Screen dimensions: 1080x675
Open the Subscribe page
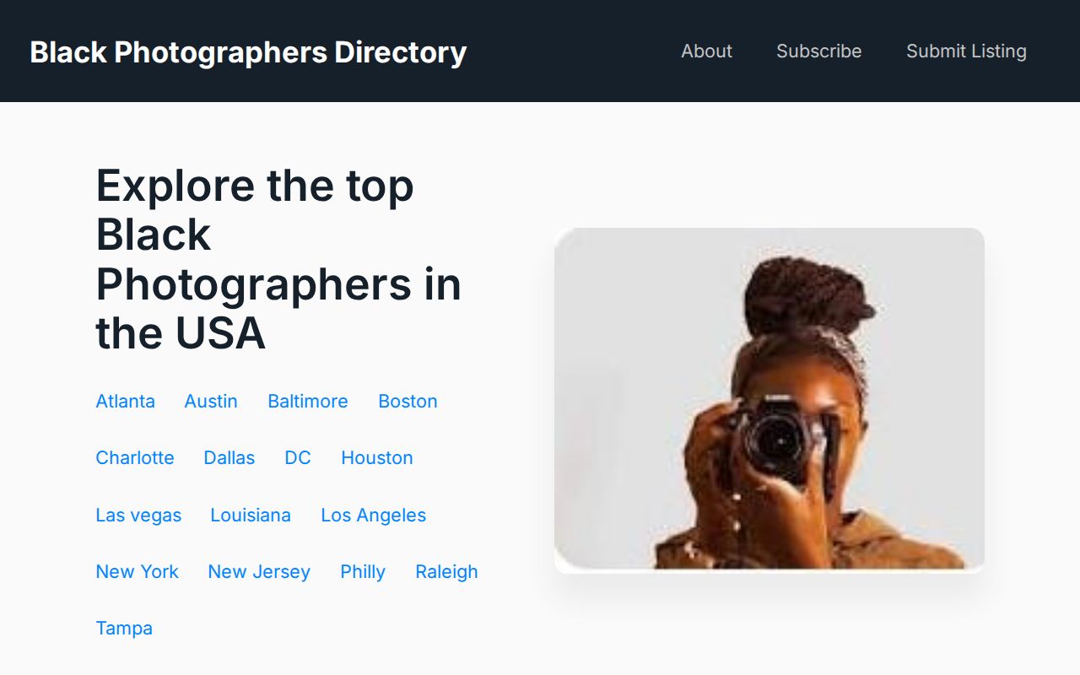(x=819, y=51)
